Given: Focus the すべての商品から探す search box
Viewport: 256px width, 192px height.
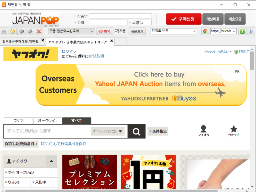Looking at the screenshot, I should 47,131.
